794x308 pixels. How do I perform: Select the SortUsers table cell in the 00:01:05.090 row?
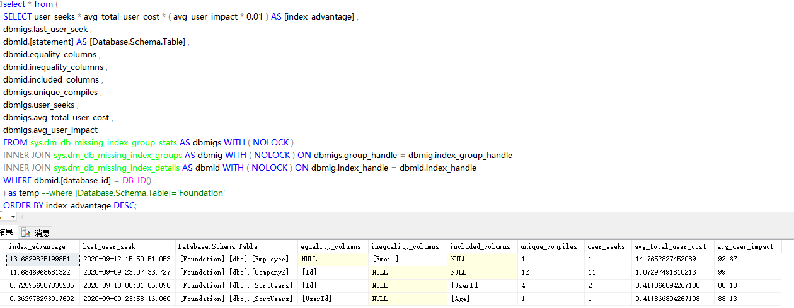(236, 285)
